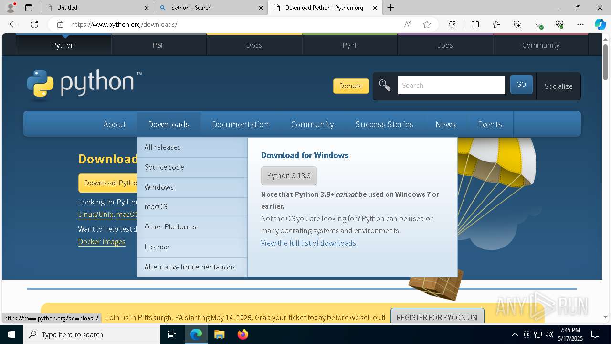Open the browser profile avatar

(x=11, y=7)
